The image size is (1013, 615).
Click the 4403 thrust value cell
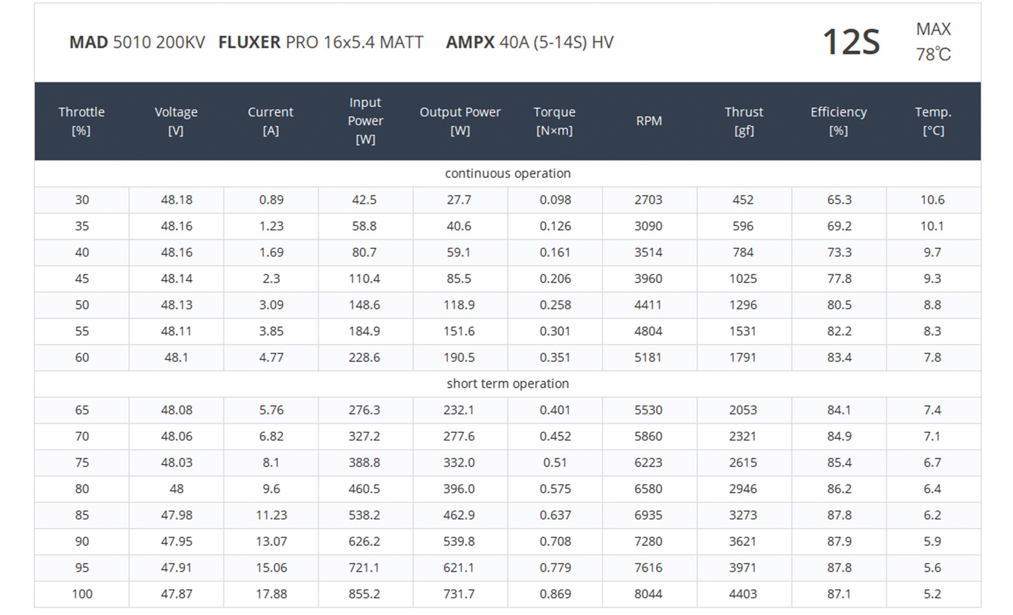pos(743,594)
